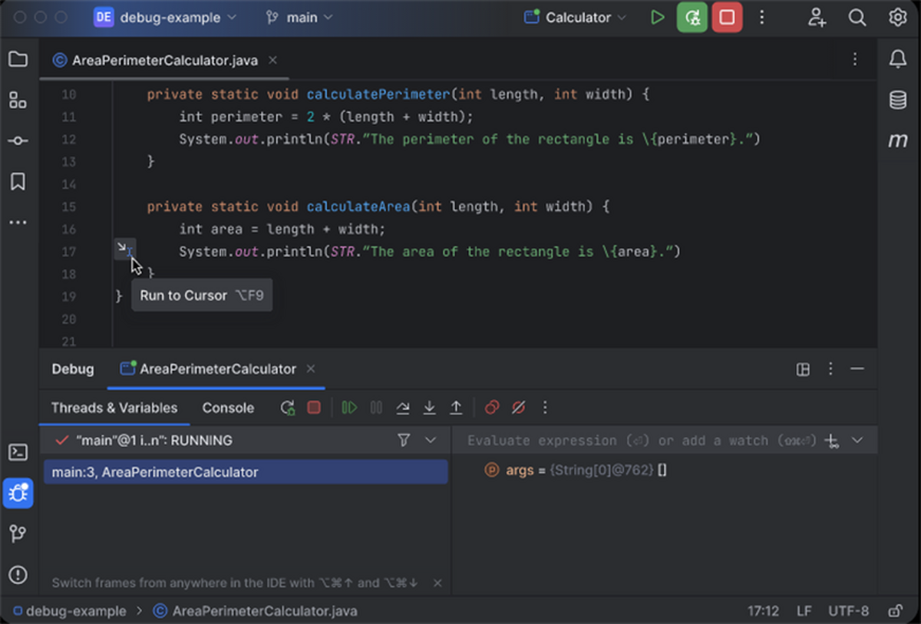Viewport: 921px width, 624px height.
Task: Open the Maven tool window
Action: [x=898, y=140]
